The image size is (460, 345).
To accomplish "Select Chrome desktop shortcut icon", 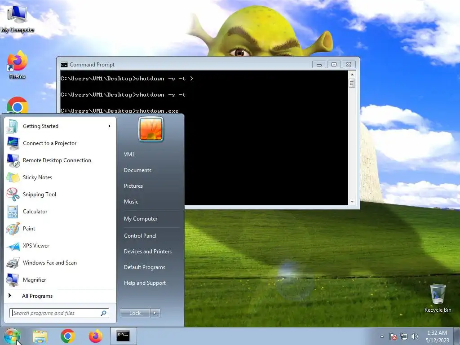I will click(x=18, y=106).
